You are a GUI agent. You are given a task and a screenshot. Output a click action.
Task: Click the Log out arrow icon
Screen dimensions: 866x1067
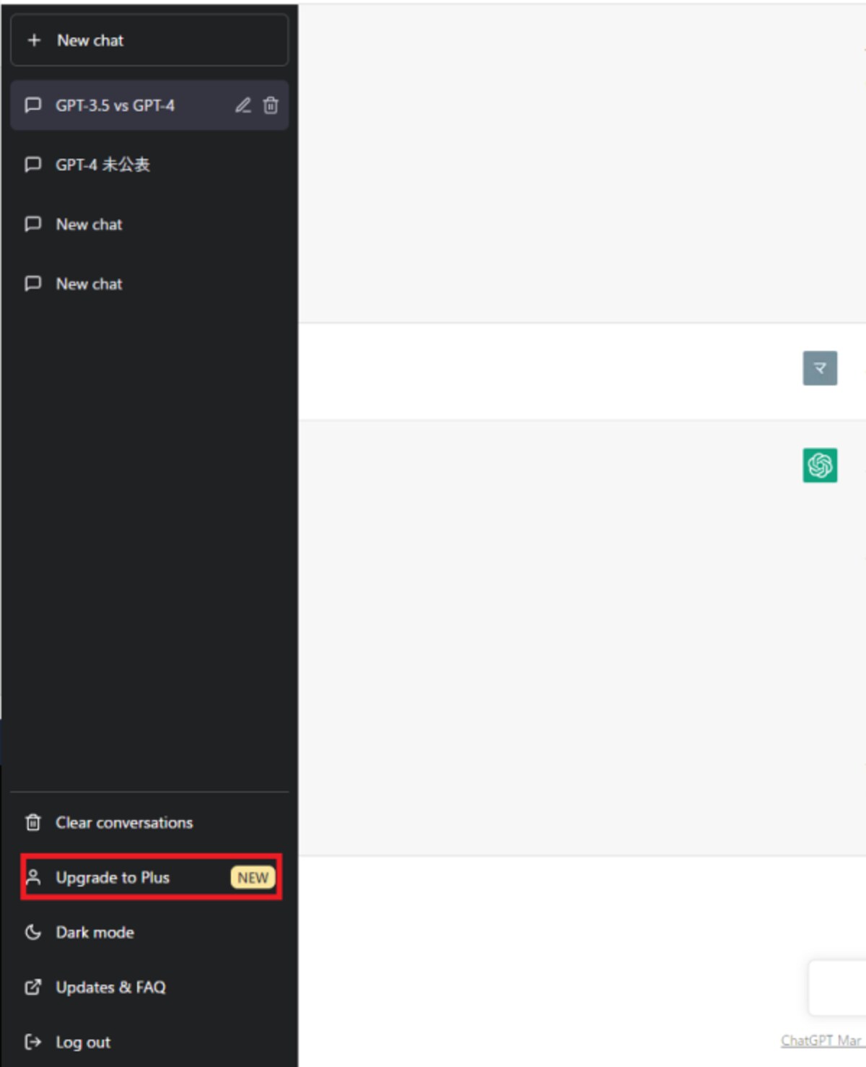click(33, 1042)
